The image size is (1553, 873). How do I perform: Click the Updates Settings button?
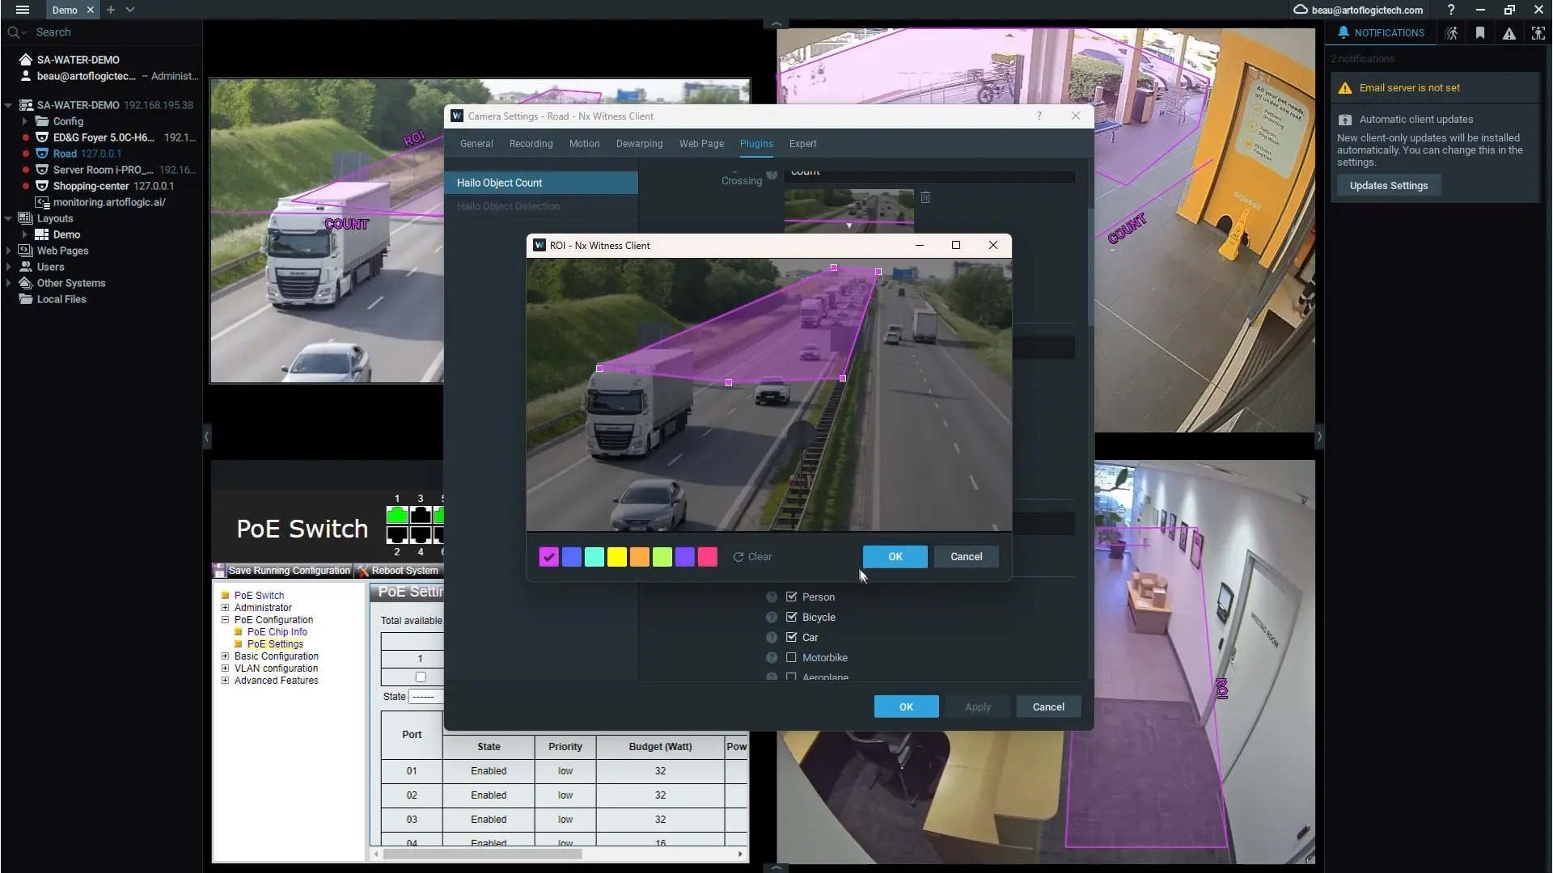tap(1389, 186)
